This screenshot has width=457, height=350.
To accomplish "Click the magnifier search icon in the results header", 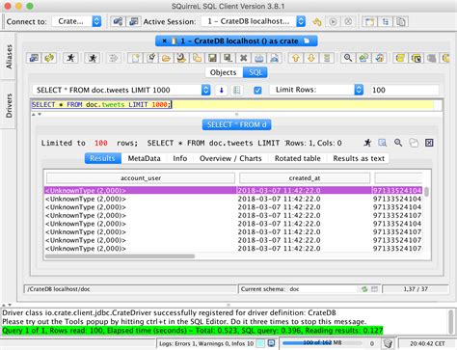I will coord(398,143).
